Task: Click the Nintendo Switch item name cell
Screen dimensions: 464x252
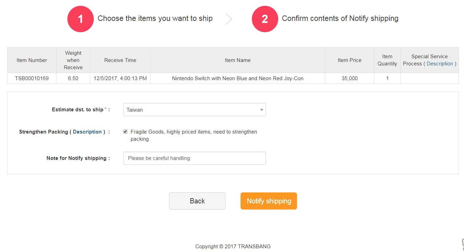Action: 237,78
